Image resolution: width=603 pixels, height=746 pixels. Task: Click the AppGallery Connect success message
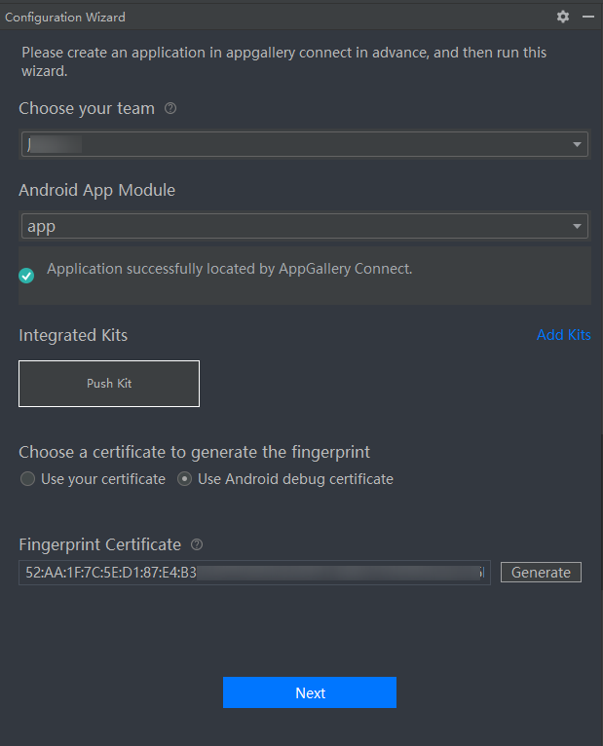pyautogui.click(x=230, y=269)
